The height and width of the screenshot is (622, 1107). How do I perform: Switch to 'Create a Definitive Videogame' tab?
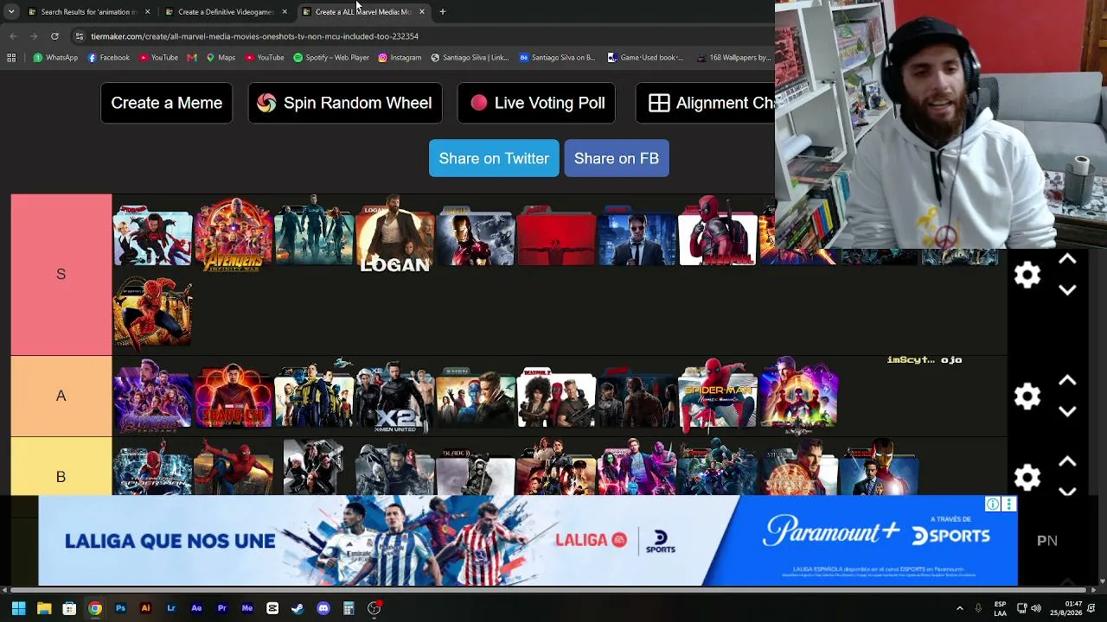(x=226, y=12)
